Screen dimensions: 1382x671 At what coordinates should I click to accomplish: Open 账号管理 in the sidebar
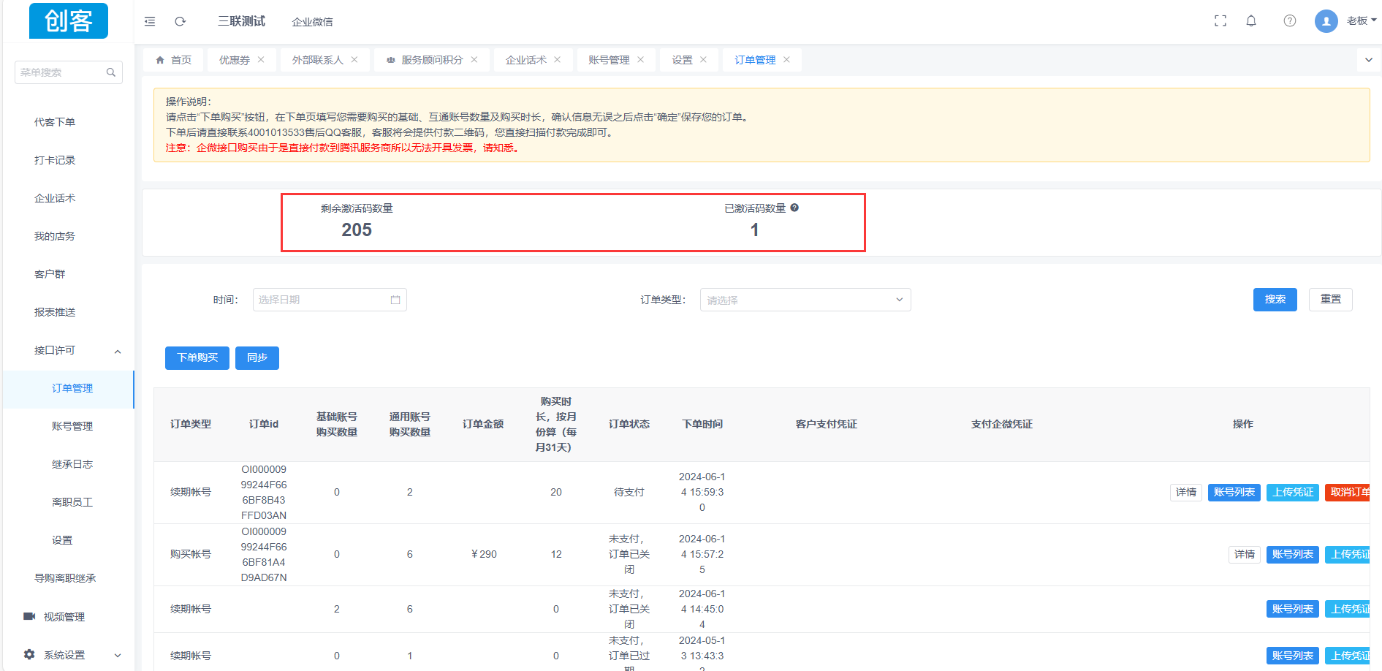click(72, 426)
